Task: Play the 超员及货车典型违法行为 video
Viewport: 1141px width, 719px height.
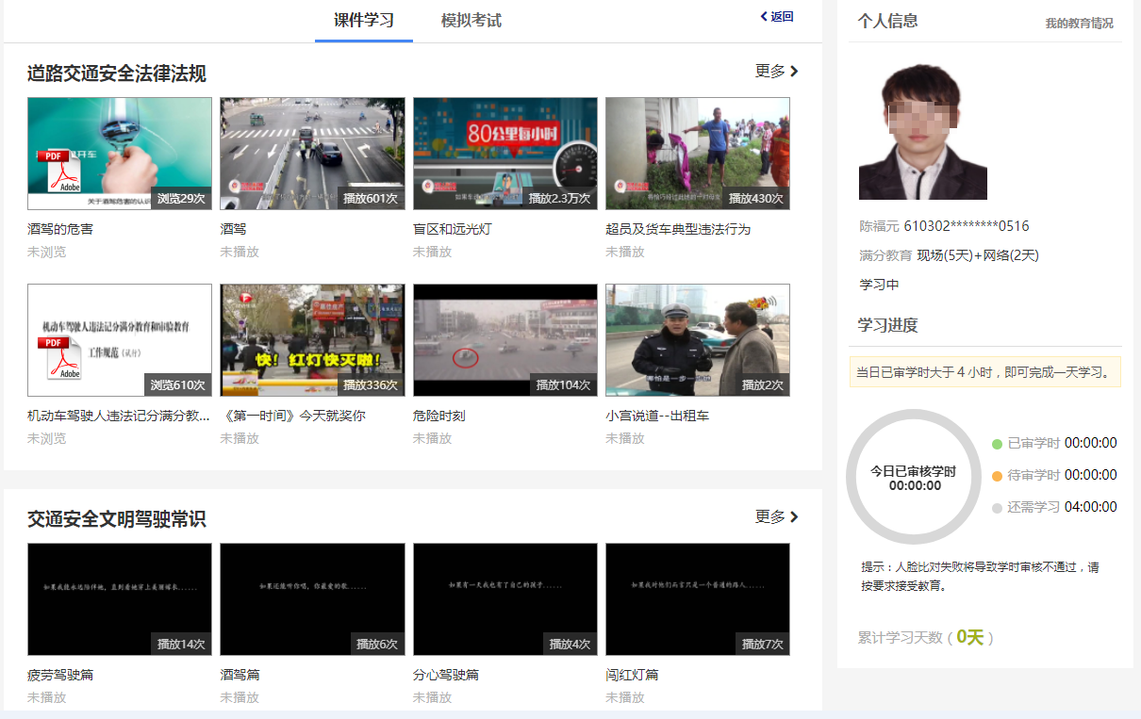Action: [697, 153]
